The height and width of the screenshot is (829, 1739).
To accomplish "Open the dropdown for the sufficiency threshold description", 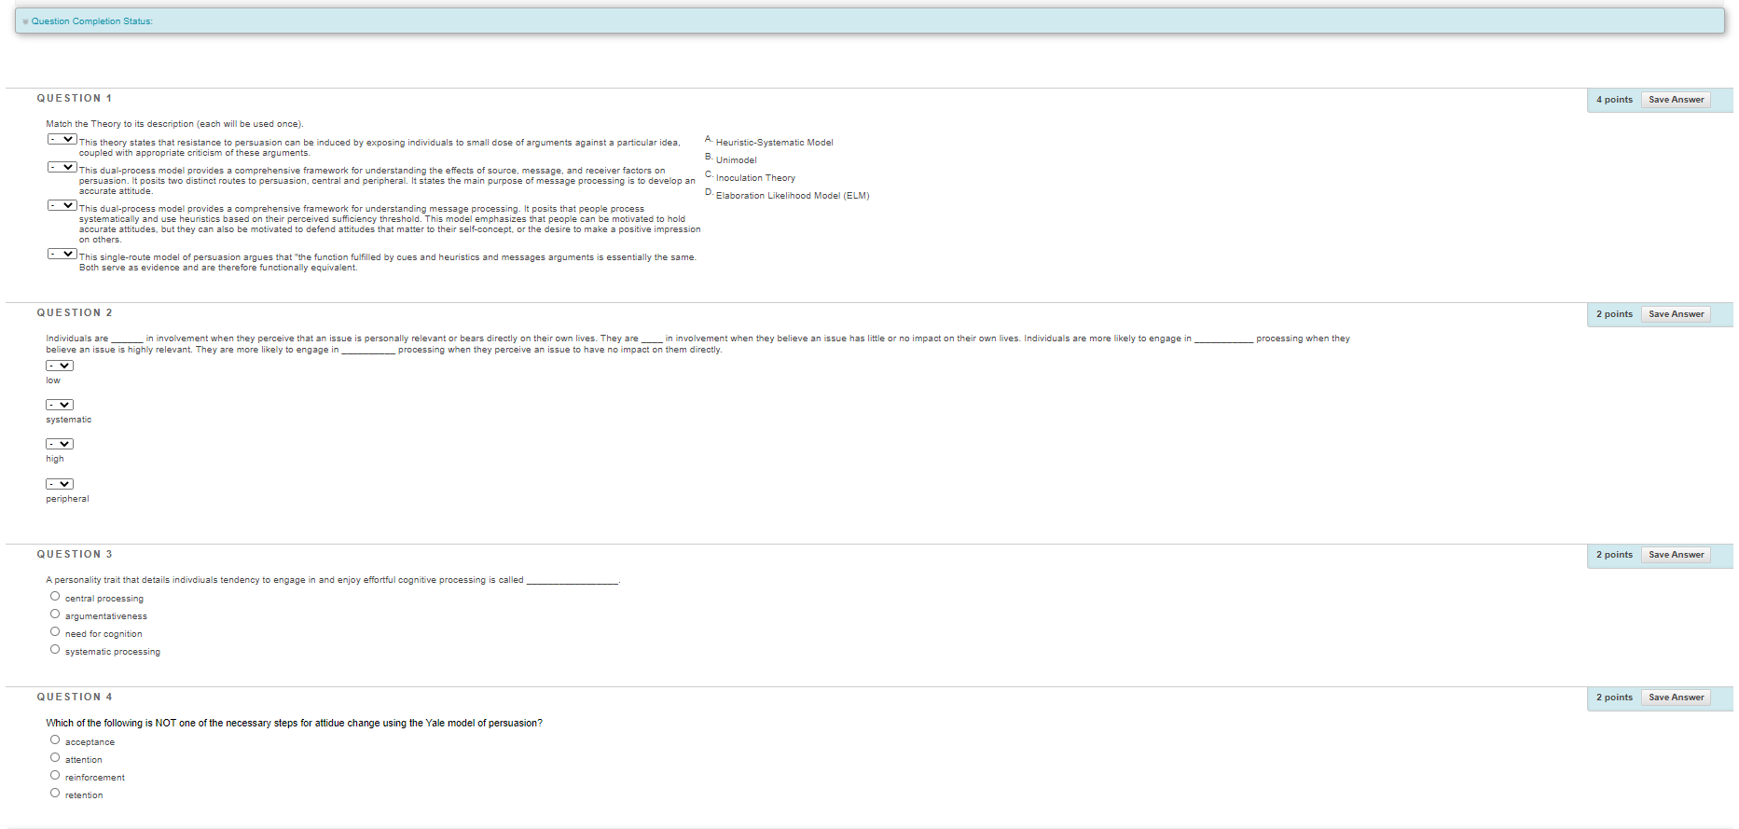I will pyautogui.click(x=62, y=206).
